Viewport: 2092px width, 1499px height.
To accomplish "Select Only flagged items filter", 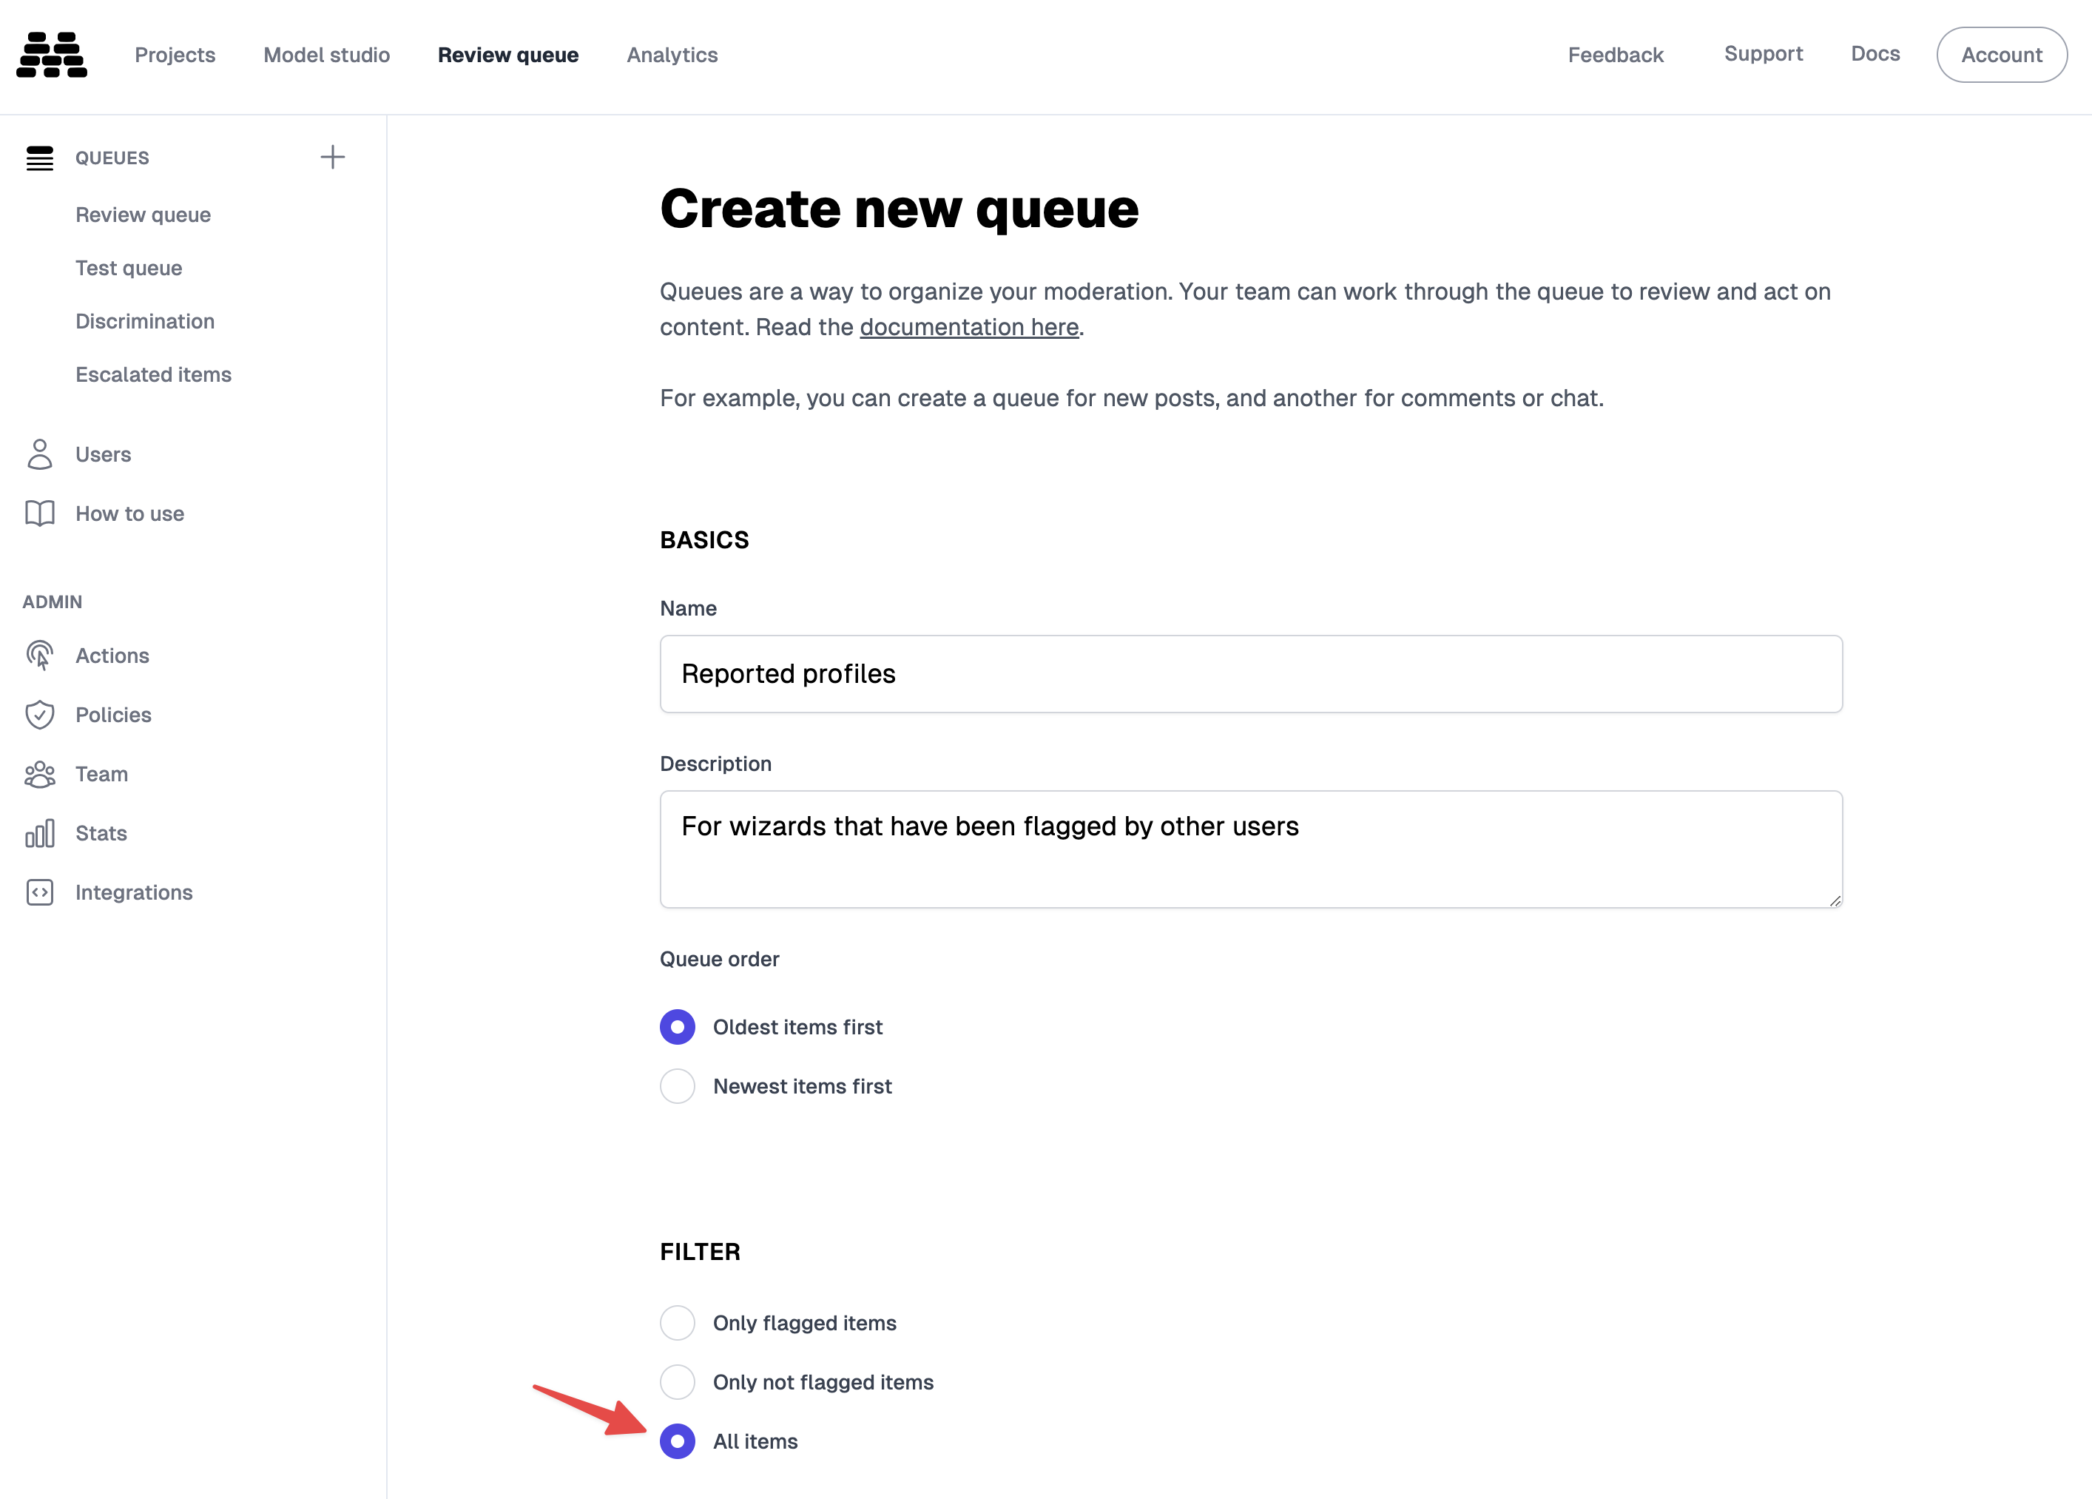I will click(x=677, y=1323).
